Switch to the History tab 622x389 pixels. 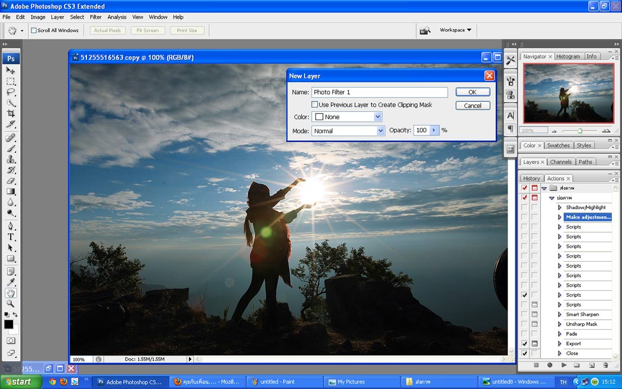click(x=531, y=178)
